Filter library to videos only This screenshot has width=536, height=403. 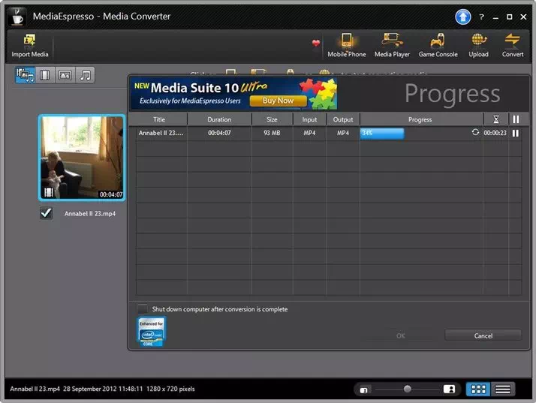pyautogui.click(x=45, y=75)
